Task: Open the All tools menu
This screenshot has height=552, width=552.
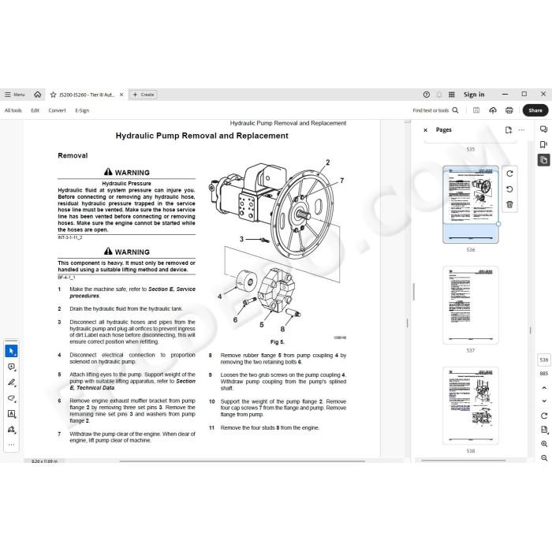Action: 13,110
